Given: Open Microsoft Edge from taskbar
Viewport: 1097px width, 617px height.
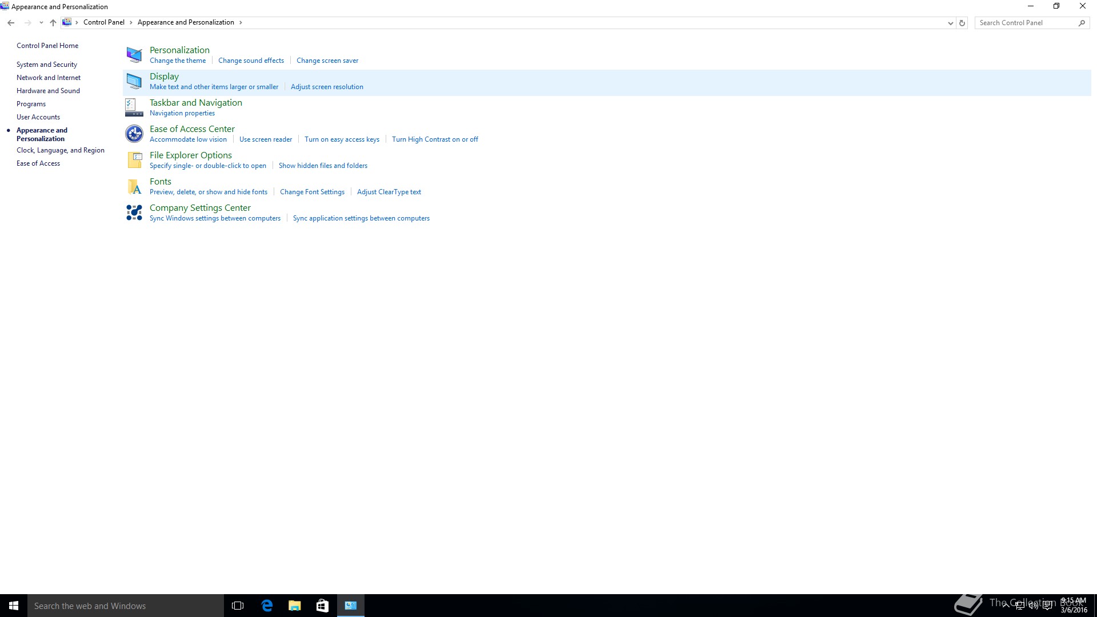Looking at the screenshot, I should (x=267, y=606).
